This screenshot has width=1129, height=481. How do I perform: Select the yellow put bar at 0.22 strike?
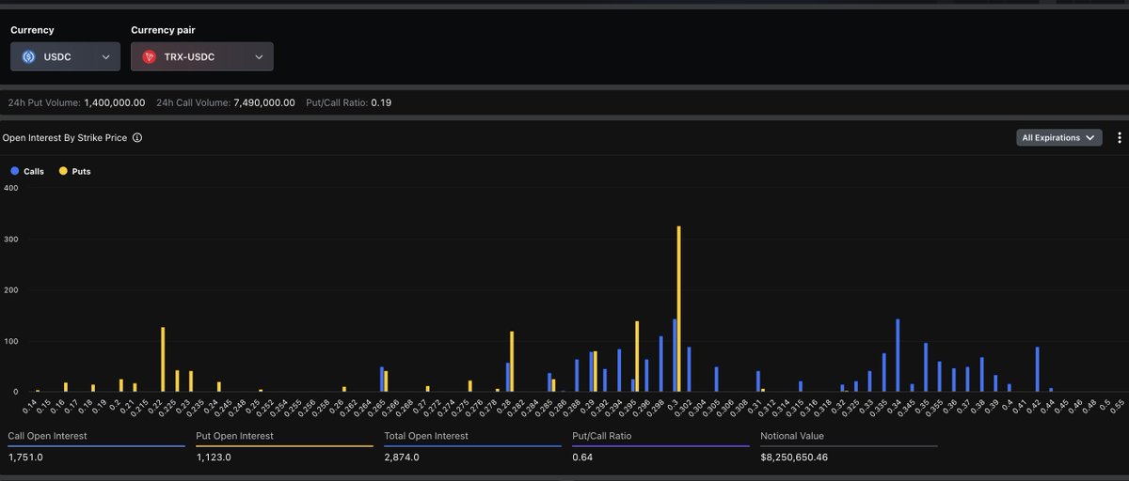163,359
